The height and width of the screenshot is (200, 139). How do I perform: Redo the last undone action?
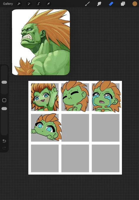[x=4, y=148]
